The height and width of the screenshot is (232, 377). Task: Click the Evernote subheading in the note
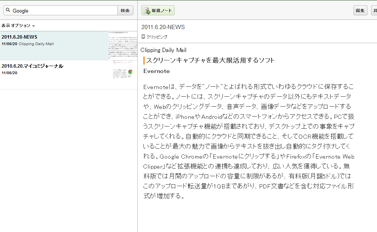pos(156,71)
